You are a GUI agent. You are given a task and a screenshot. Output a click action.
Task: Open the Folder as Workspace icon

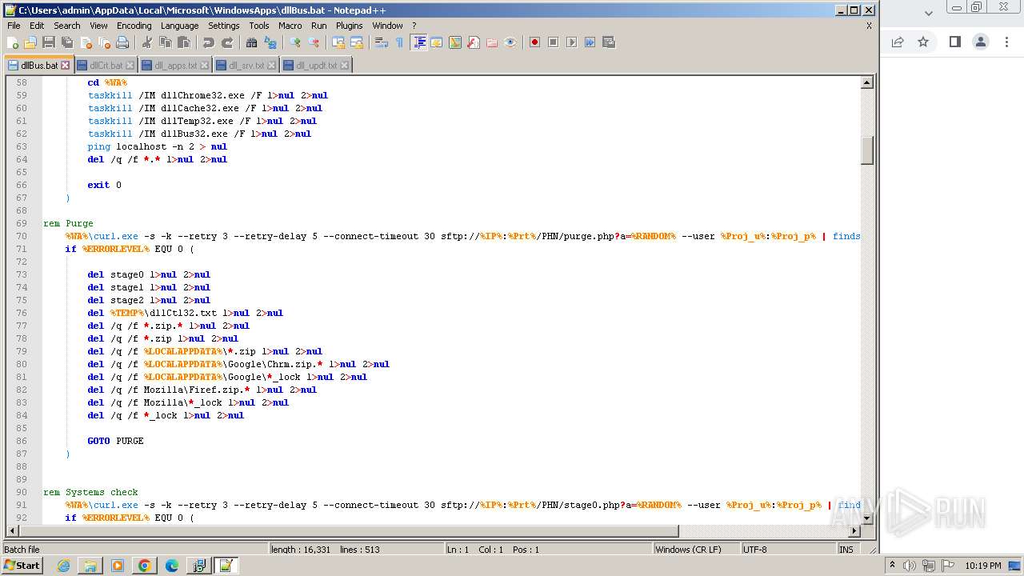pyautogui.click(x=492, y=42)
